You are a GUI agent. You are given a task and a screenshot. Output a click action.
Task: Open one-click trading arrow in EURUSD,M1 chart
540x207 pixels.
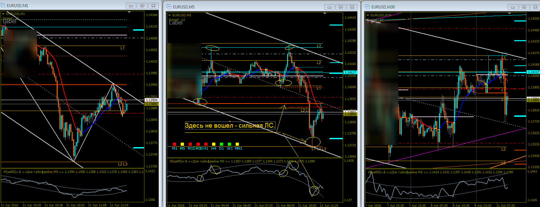click(3, 14)
